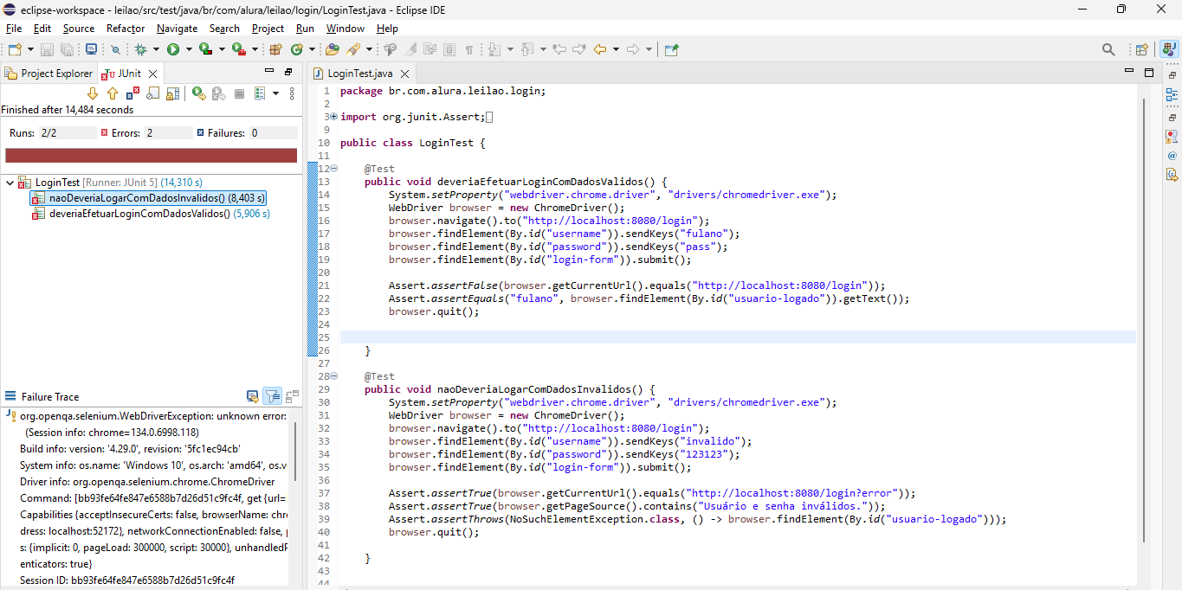Jump to the Next Failed Test arrow

pos(93,93)
